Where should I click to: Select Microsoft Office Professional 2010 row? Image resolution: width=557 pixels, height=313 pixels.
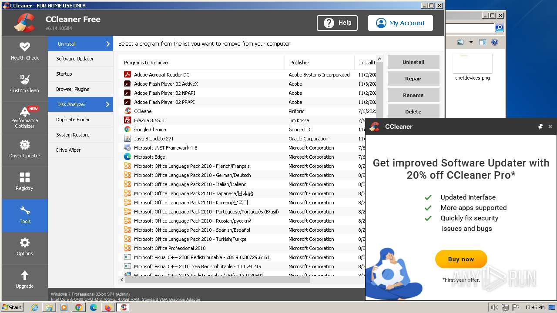(242, 248)
